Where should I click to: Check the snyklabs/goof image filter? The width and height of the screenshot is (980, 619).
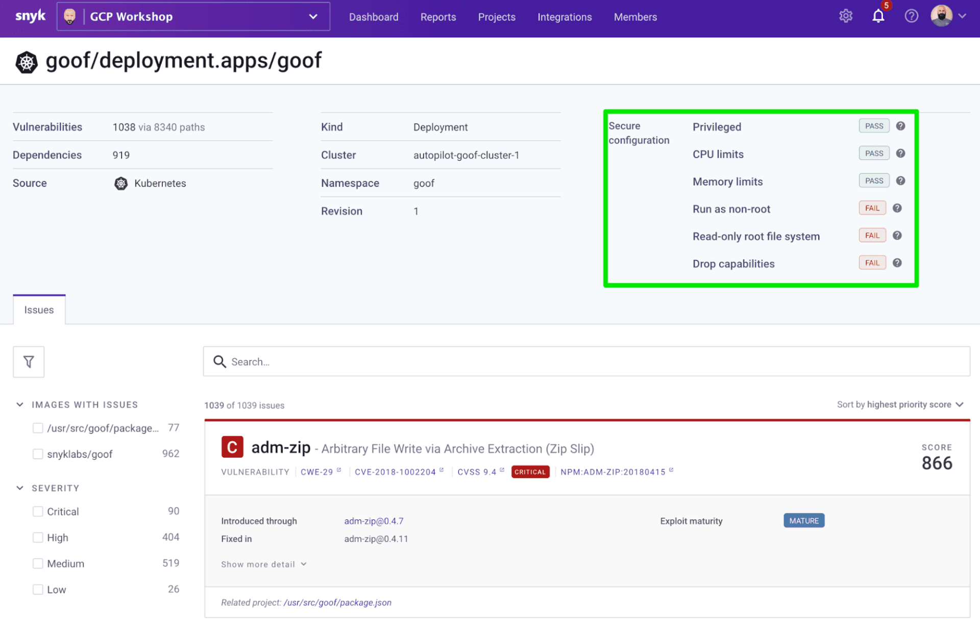(x=38, y=454)
